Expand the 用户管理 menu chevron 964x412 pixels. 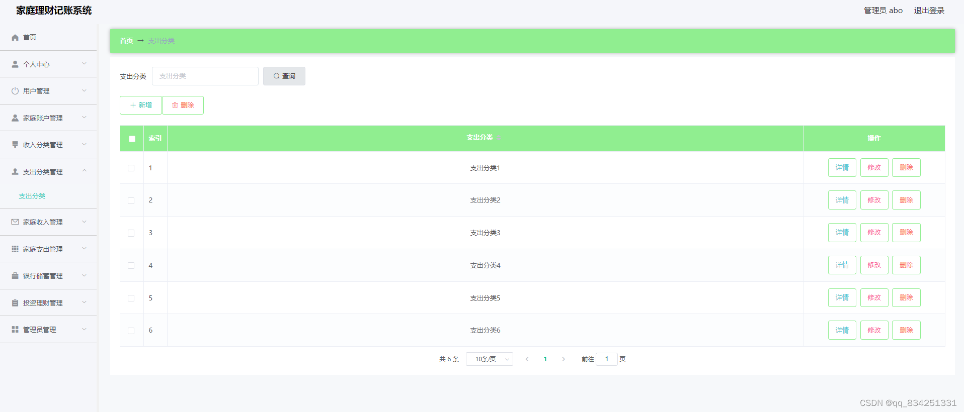point(84,90)
